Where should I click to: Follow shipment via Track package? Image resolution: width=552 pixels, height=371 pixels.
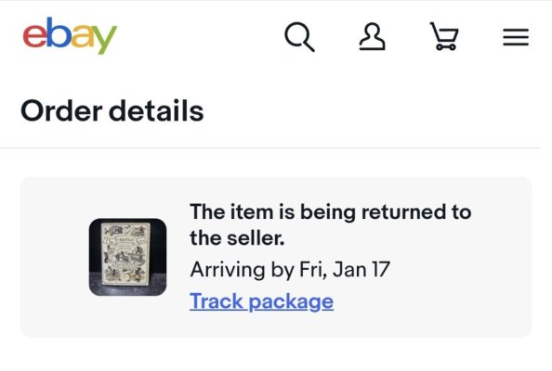pyautogui.click(x=261, y=301)
